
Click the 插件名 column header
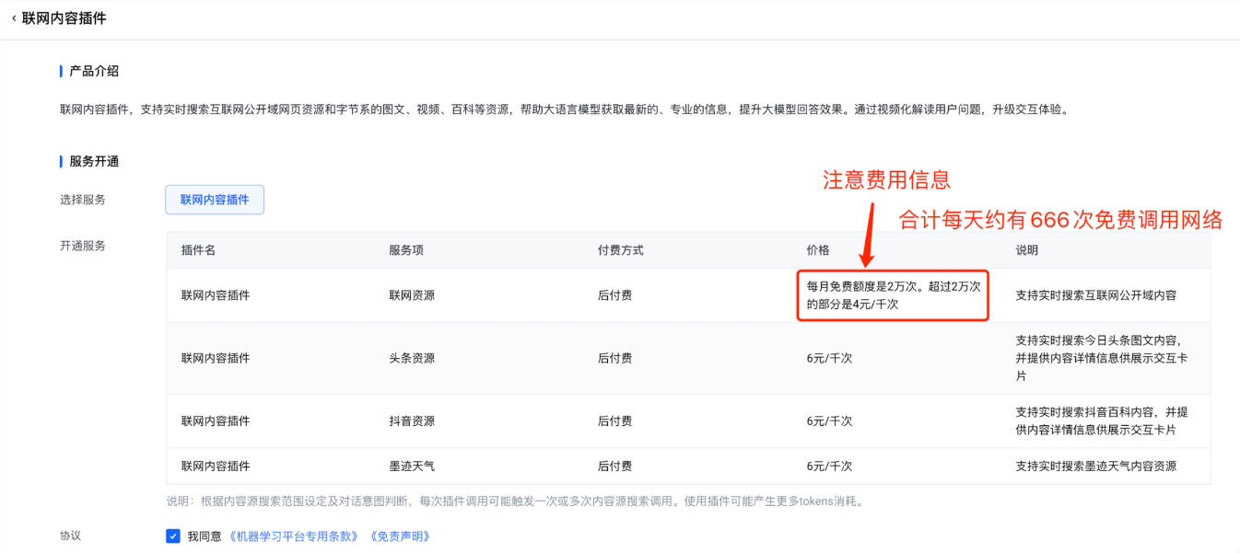(198, 250)
